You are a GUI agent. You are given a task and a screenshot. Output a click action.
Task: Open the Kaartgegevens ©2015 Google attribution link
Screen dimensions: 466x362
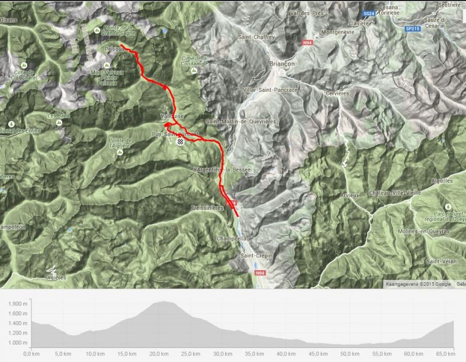pos(418,284)
